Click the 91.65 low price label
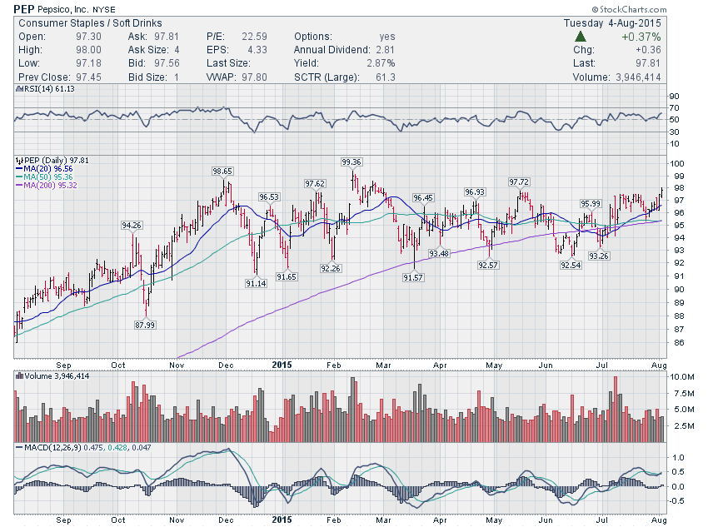 [287, 276]
